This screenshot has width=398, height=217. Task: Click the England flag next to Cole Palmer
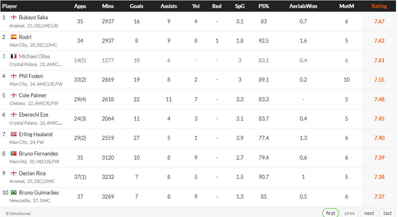14,95
